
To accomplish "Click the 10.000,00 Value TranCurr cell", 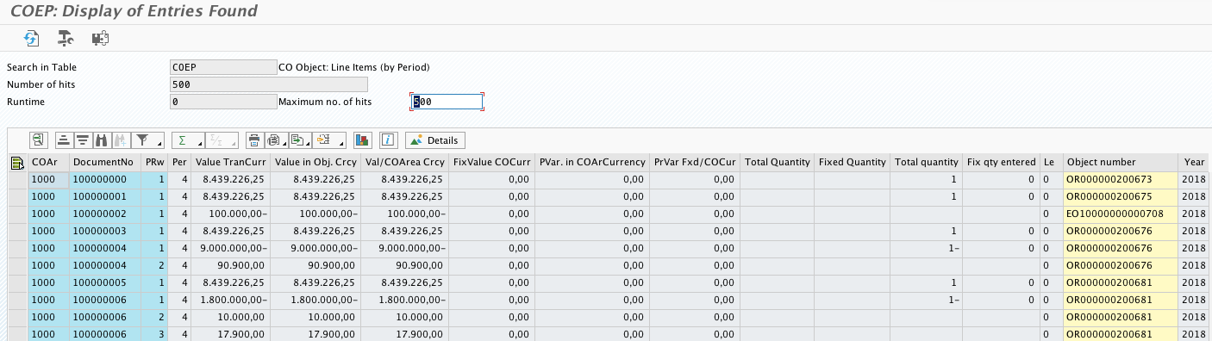I will pos(230,317).
